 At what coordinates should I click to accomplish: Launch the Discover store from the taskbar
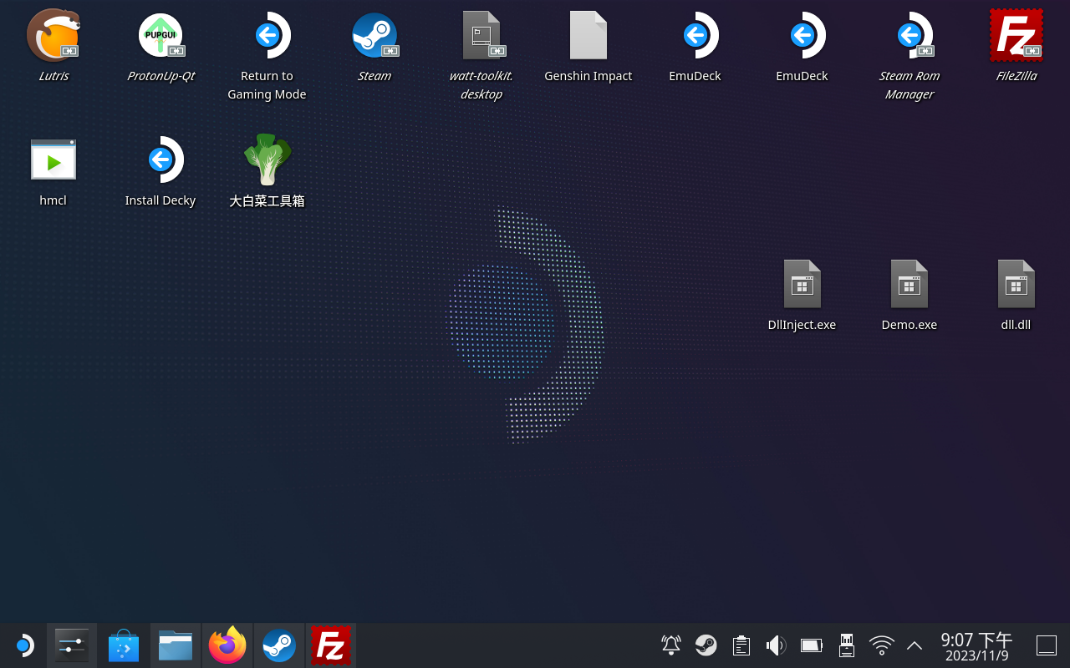coord(124,645)
